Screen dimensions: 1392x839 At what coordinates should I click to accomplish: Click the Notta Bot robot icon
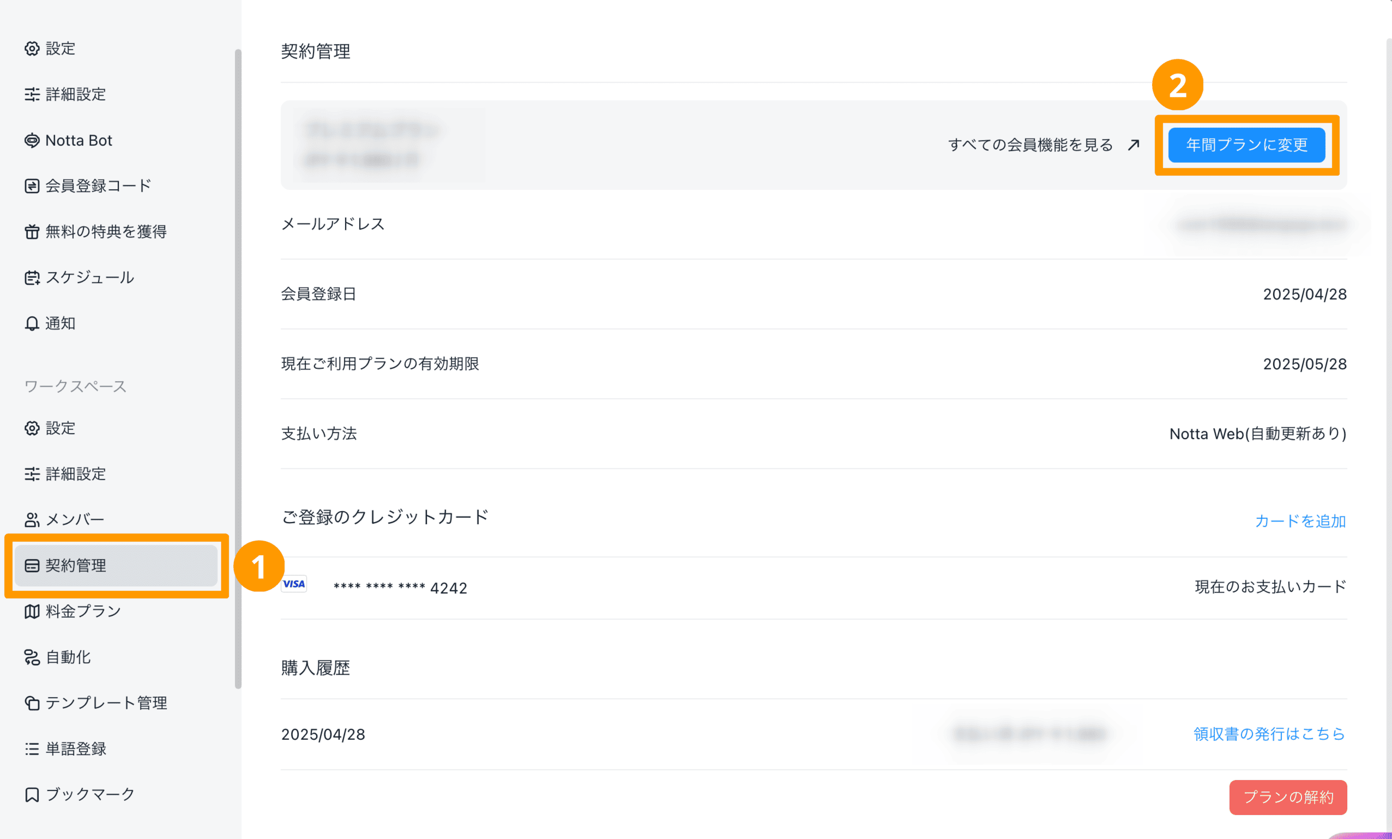32,140
